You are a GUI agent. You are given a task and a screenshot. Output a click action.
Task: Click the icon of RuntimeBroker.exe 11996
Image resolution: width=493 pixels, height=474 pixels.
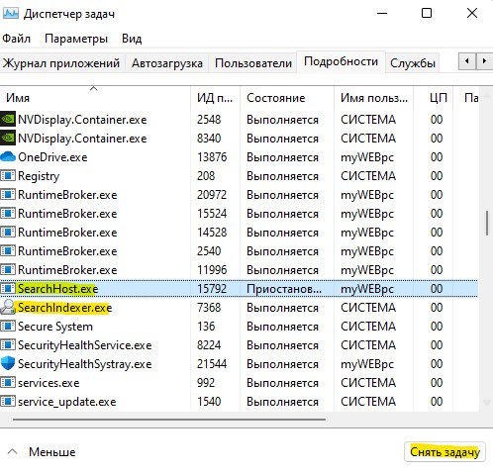[x=8, y=270]
